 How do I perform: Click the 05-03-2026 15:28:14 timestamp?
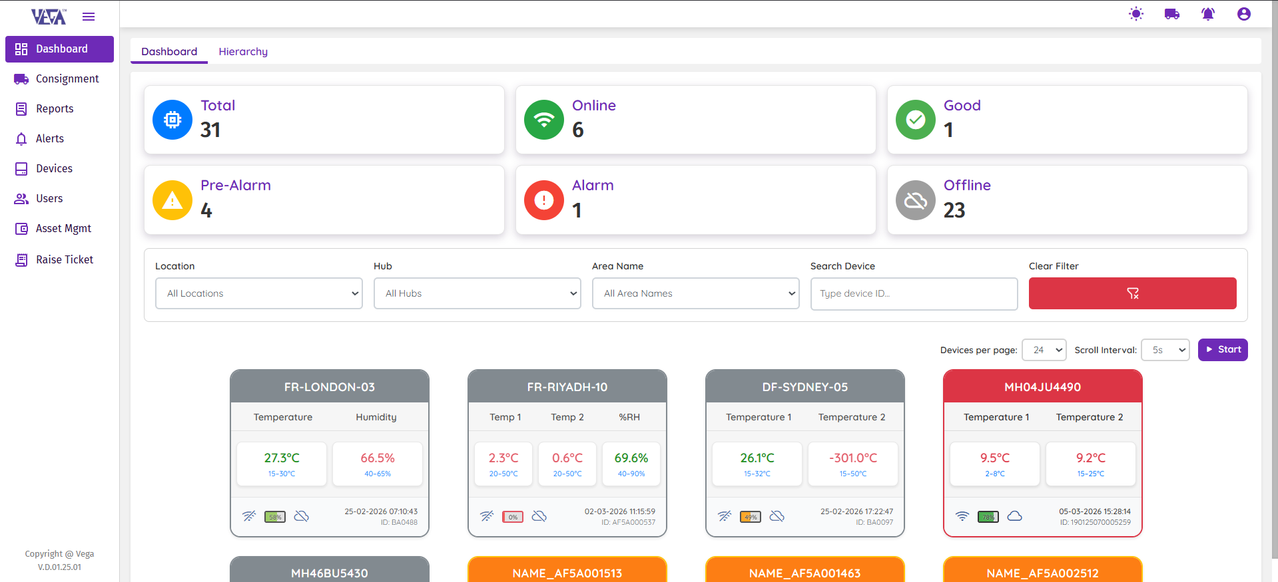(x=1095, y=511)
